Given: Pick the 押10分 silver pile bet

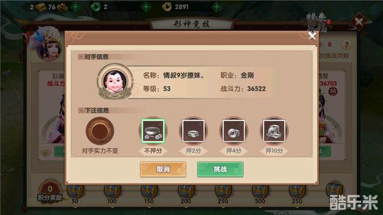Looking at the screenshot, I should [274, 131].
